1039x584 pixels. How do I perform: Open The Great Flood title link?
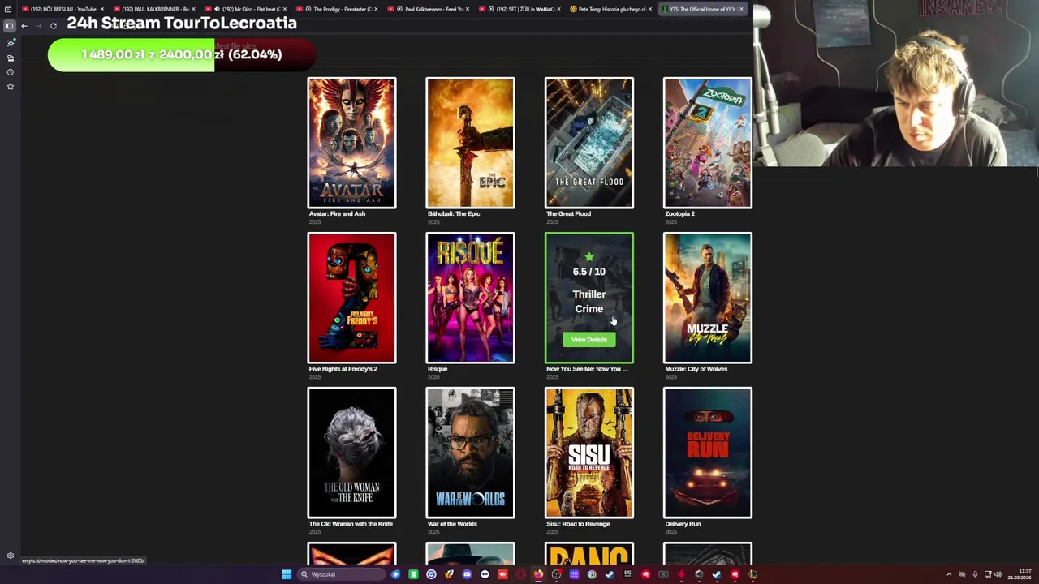pos(568,213)
